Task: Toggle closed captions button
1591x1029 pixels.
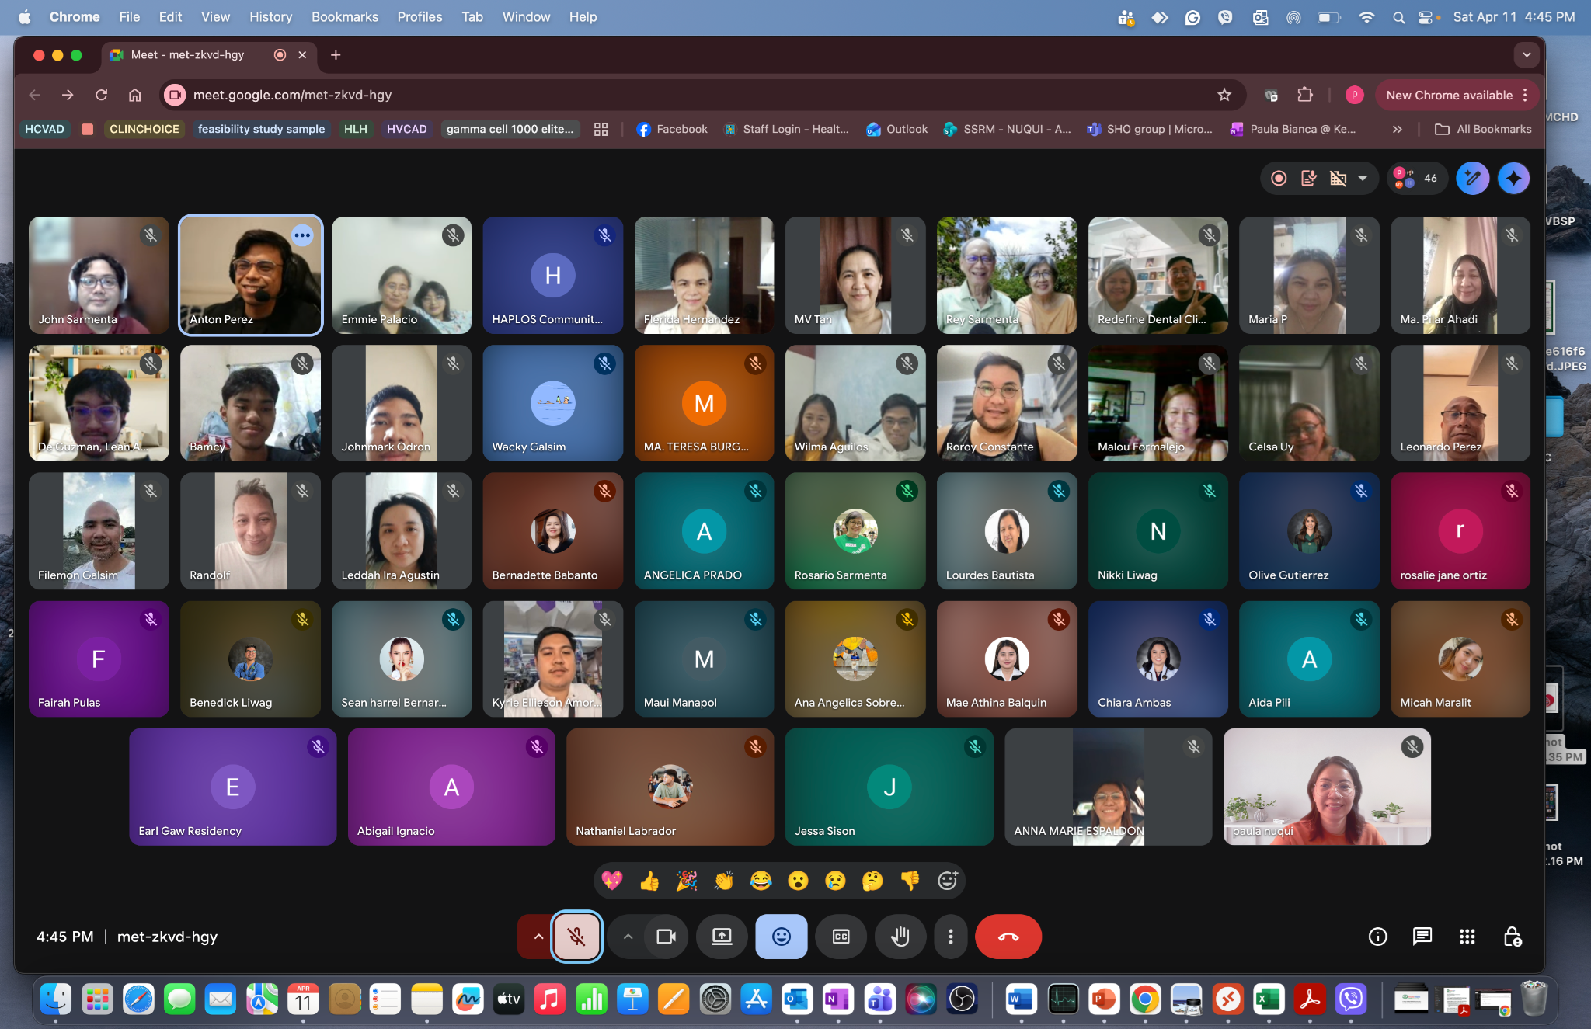Action: (841, 937)
